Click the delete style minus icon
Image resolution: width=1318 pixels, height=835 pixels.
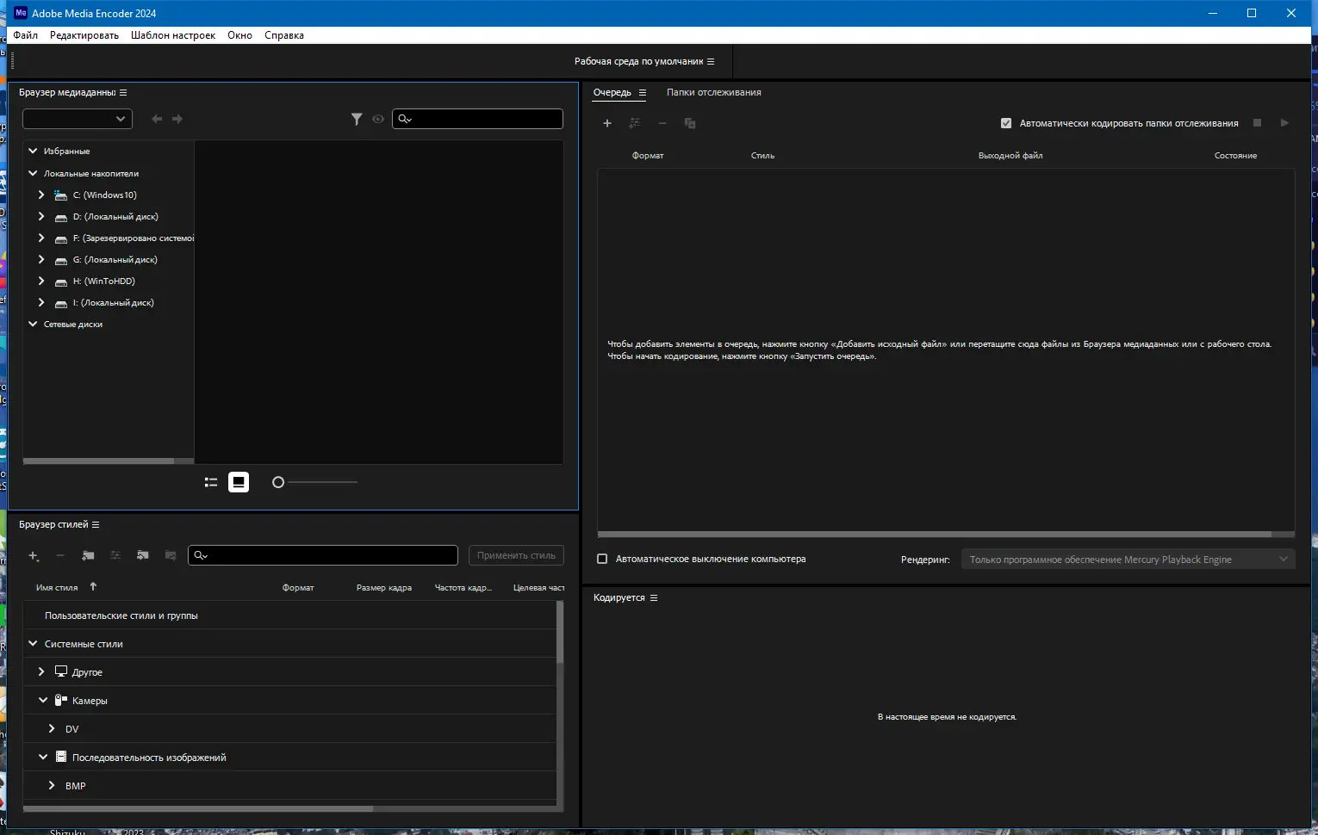click(x=60, y=556)
